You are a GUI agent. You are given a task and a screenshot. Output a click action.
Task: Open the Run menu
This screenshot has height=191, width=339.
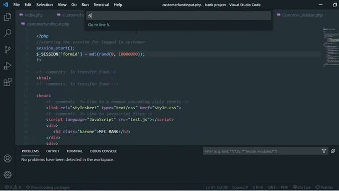(85, 5)
